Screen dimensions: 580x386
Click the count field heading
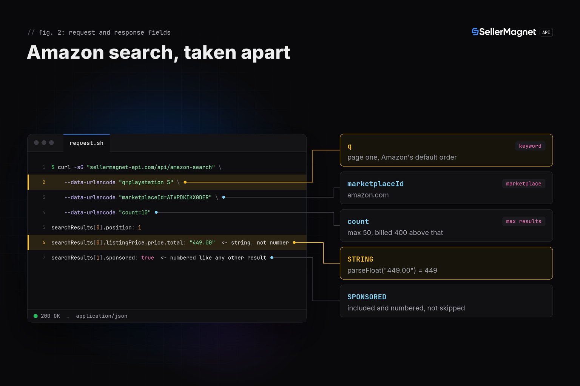(x=358, y=222)
